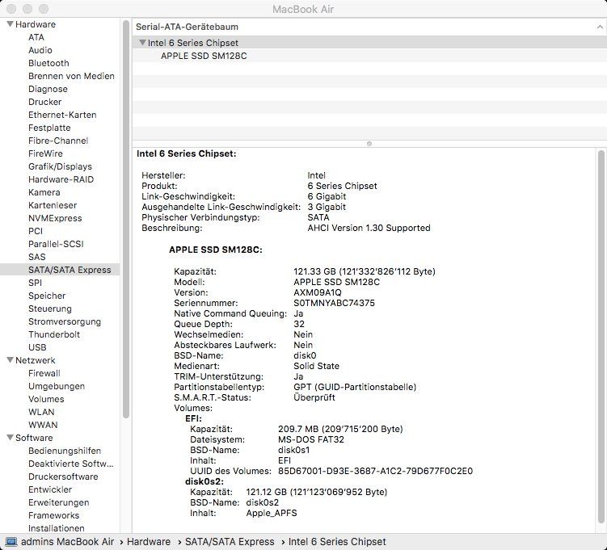Open the WWAN entry
607x550 pixels.
pos(43,425)
